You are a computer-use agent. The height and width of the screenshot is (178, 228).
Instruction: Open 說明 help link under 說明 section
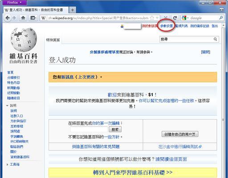[x=13, y=111]
